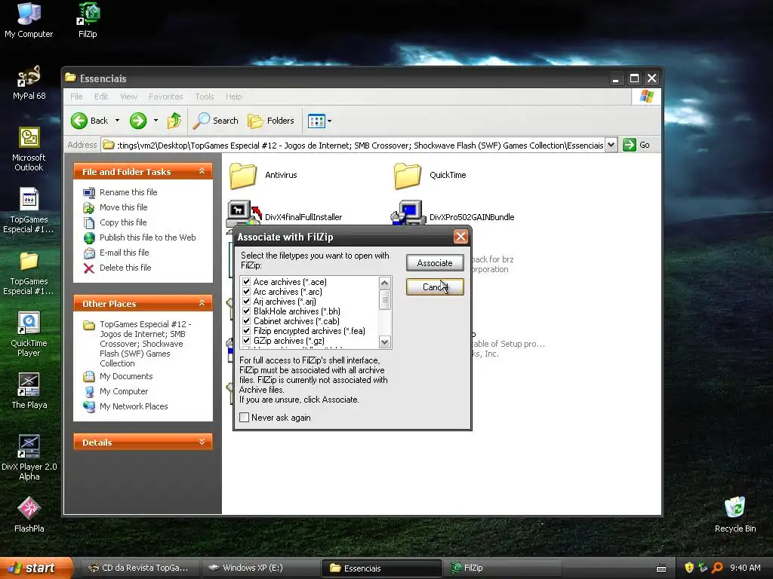Uncheck Cabinet archives (*.cab) checkbox

click(247, 321)
